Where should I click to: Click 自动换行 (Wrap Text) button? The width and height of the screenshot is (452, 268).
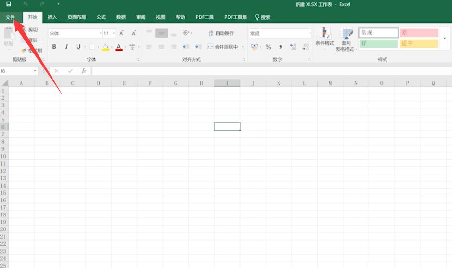click(x=221, y=33)
